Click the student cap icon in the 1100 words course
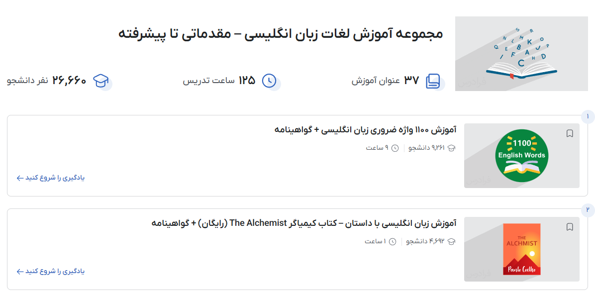 pos(452,148)
